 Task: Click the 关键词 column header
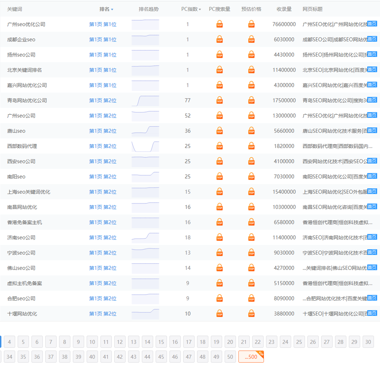15,9
